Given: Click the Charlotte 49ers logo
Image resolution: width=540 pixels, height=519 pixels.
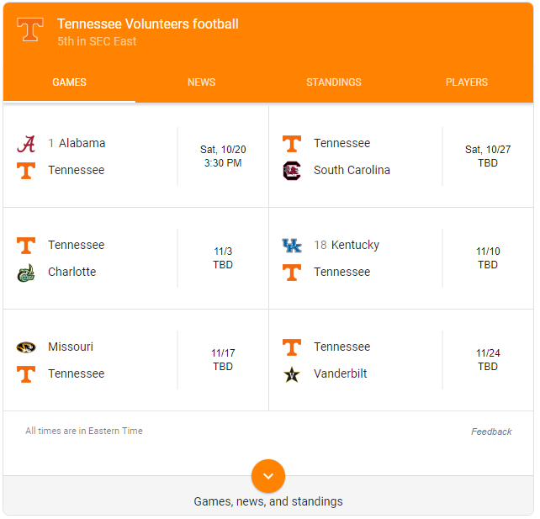Looking at the screenshot, I should click(x=26, y=273).
